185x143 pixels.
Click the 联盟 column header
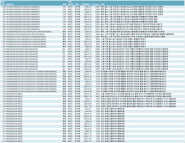[64, 4]
